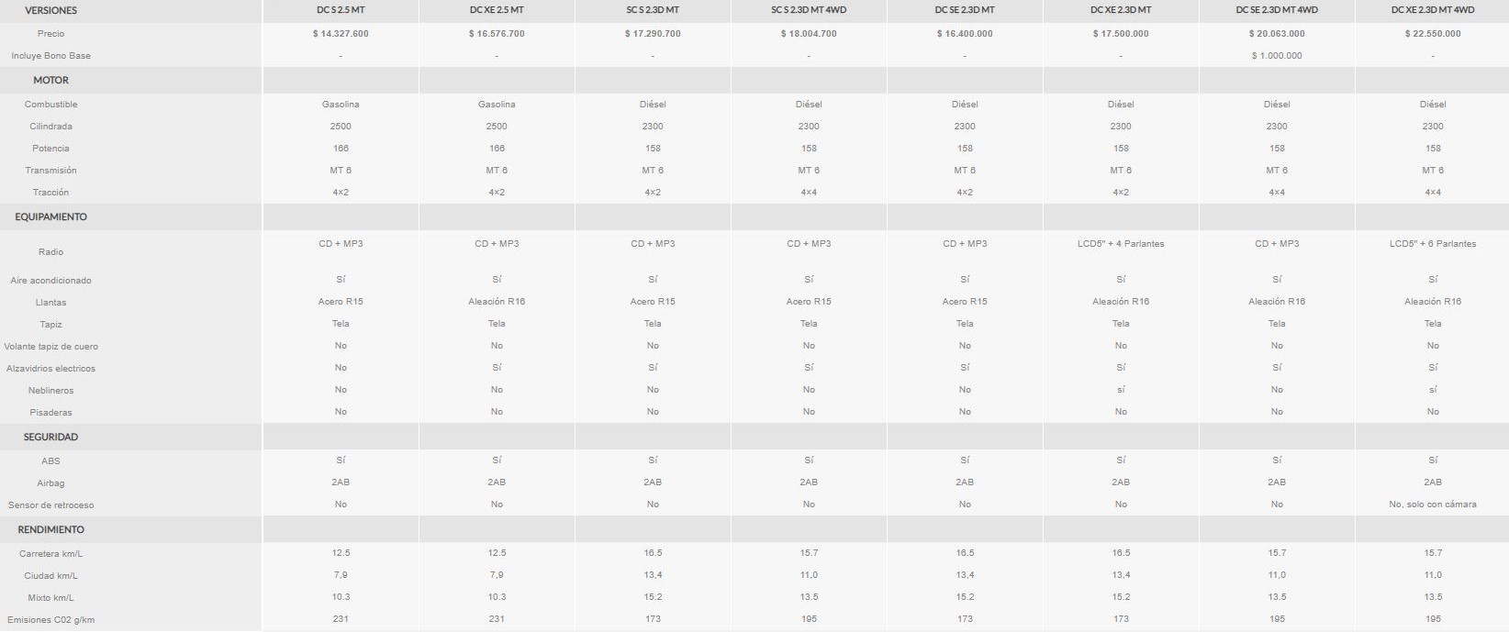Click the $ 22.550.000 price cell
Viewport: 1509px width, 632px height.
pyautogui.click(x=1433, y=33)
